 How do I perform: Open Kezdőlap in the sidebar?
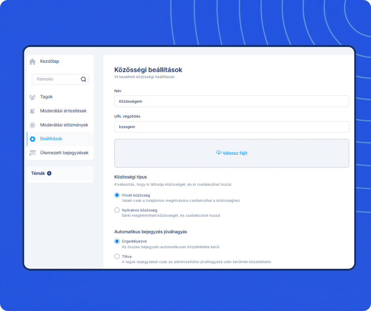[49, 61]
